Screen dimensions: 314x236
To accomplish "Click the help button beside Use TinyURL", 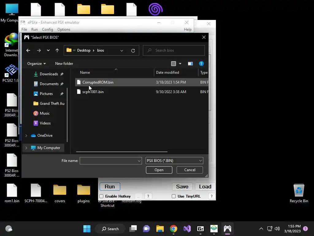I will [212, 196].
